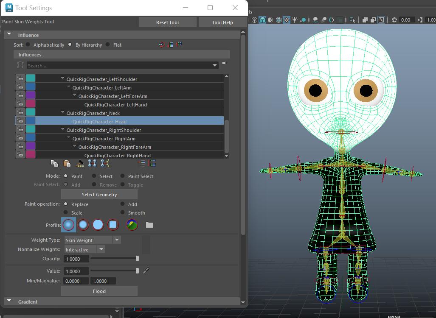Open the brush profile folder browser
This screenshot has height=318, width=436.
click(149, 225)
